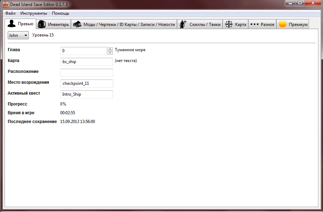Close the Dead Island Save Editor window

tap(313, 3)
